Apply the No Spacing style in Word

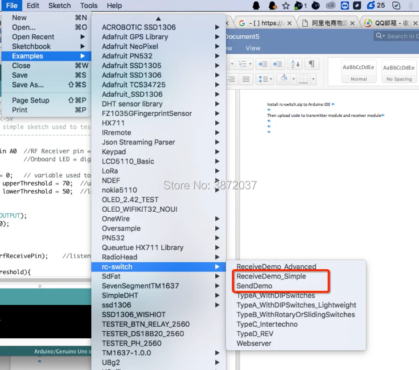pos(399,71)
